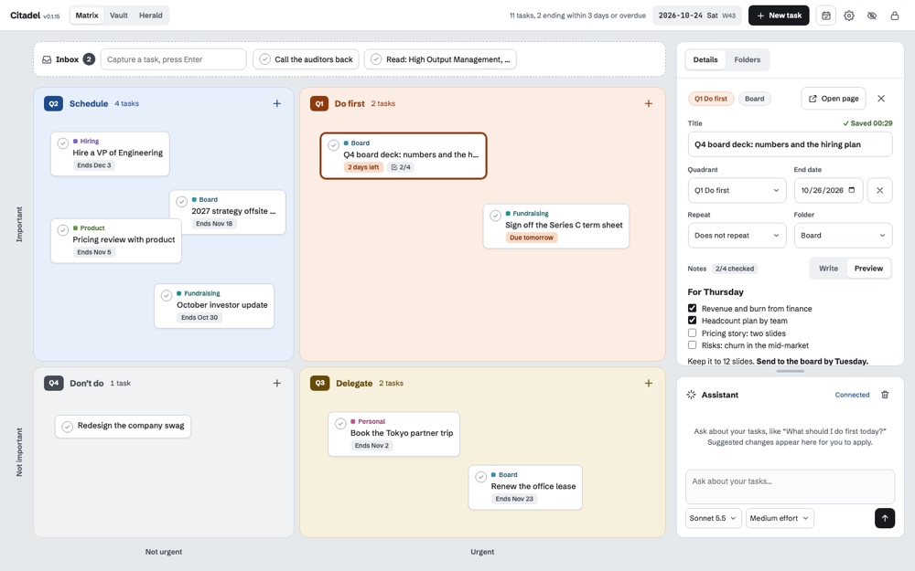This screenshot has width=915, height=571.
Task: Mark Renew the office lease complete
Action: [481, 477]
